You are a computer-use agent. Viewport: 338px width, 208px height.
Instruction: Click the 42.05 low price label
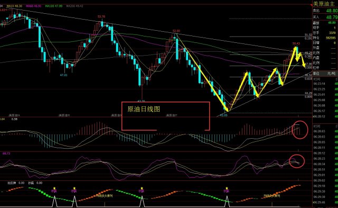pyautogui.click(x=223, y=115)
